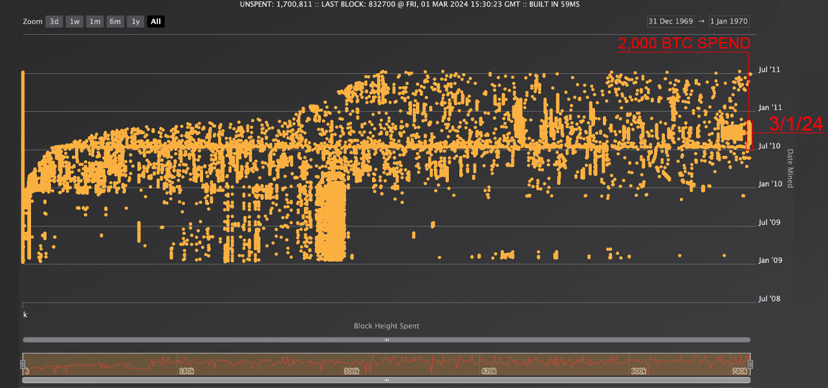This screenshot has height=388, width=828.
Task: Click the red 2,000 BTC SPEND annotation
Action: 682,44
